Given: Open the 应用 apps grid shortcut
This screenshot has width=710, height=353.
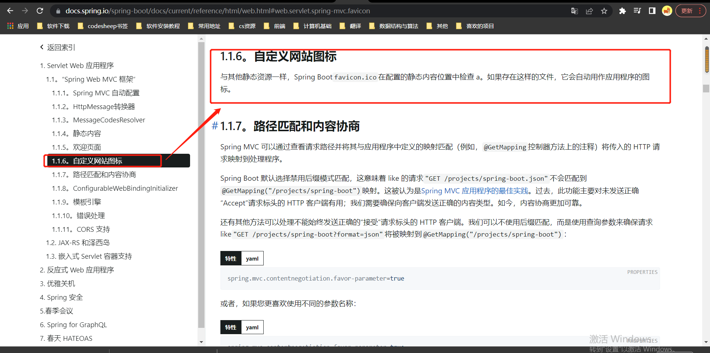Looking at the screenshot, I should click(x=18, y=26).
